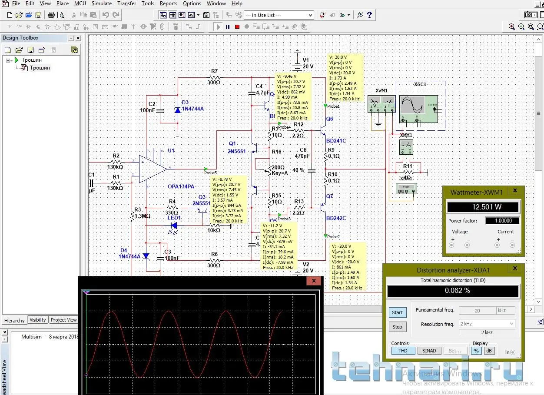Image resolution: width=544 pixels, height=395 pixels.
Task: Set distortion display to dB
Action: tap(489, 351)
